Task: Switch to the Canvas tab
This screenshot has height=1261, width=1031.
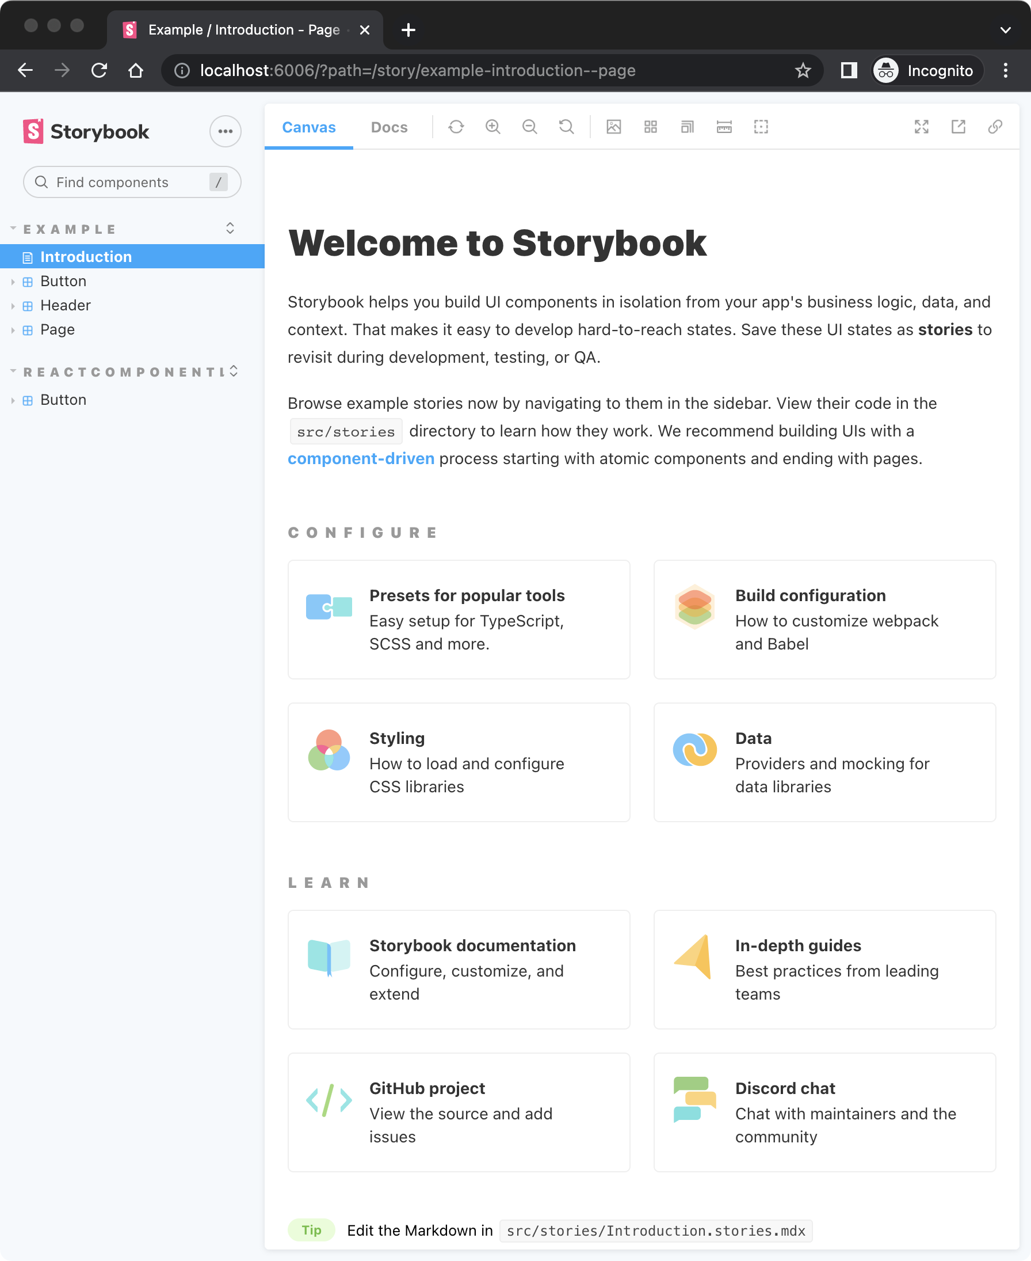Action: (x=309, y=127)
